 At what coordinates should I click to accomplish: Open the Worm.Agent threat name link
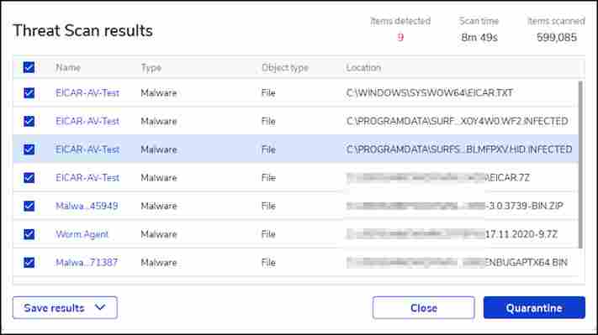click(82, 234)
